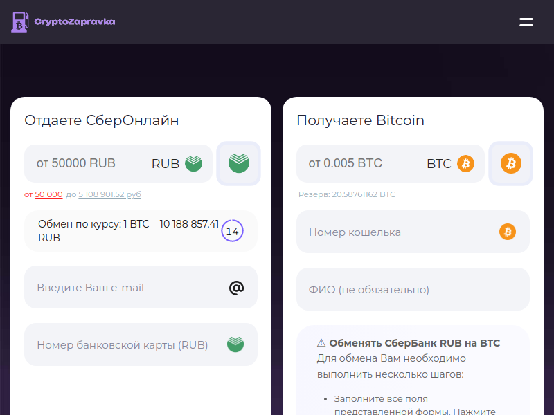Set maximum amount via 5 108 901.52 руб link
Screen dimensions: 554x415
(x=109, y=194)
